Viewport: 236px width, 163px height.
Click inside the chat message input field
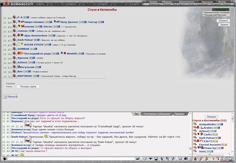(x=71, y=159)
